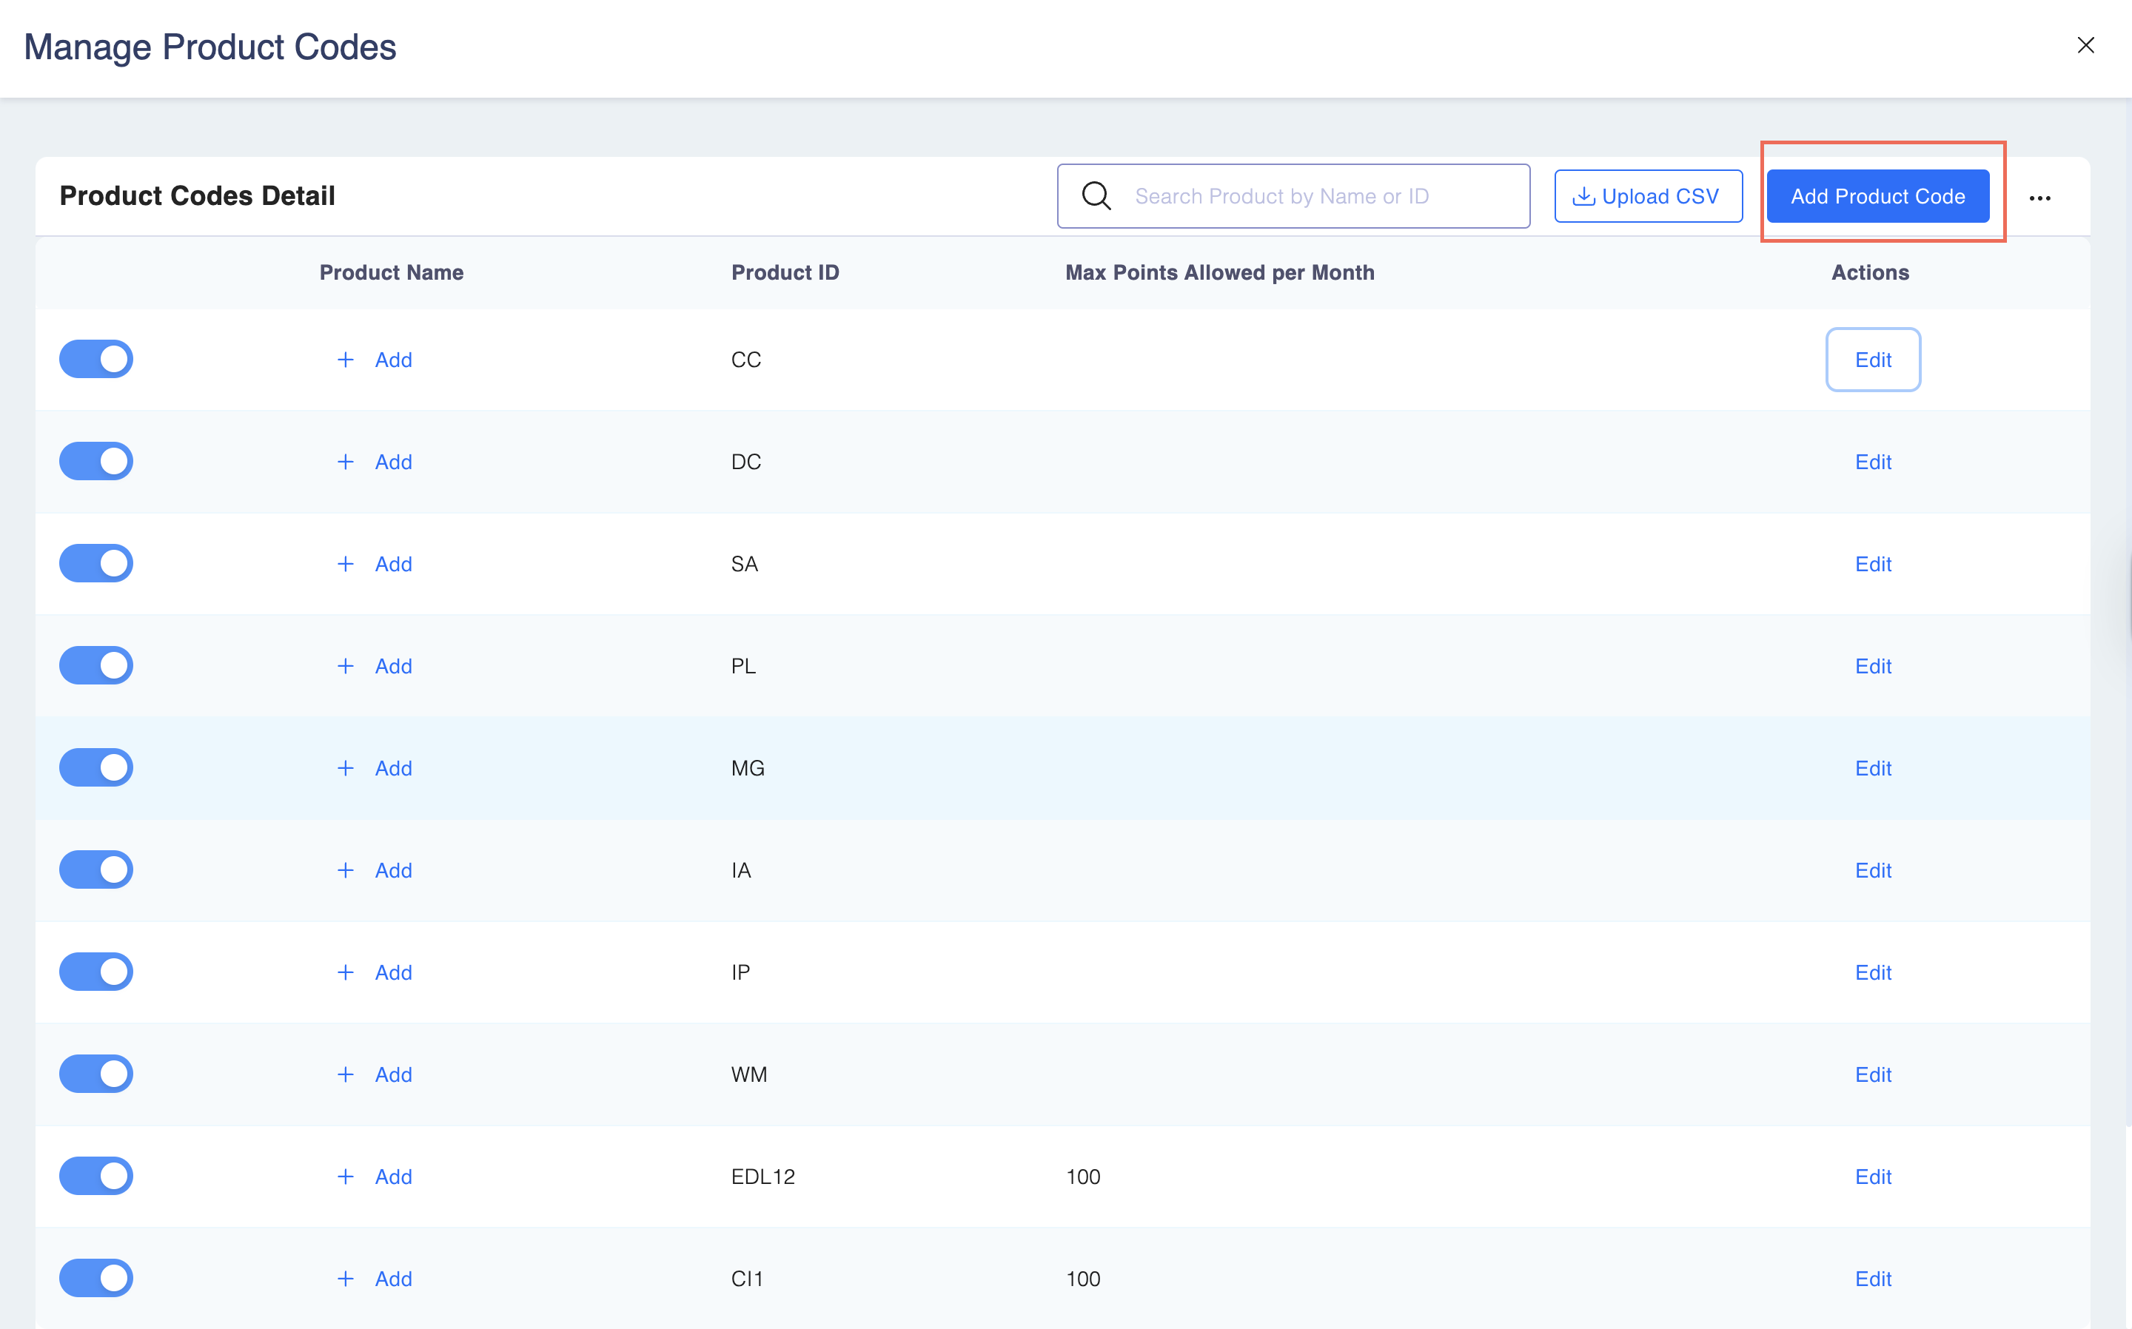Click the plus icon in WM row
The width and height of the screenshot is (2132, 1329).
346,1075
